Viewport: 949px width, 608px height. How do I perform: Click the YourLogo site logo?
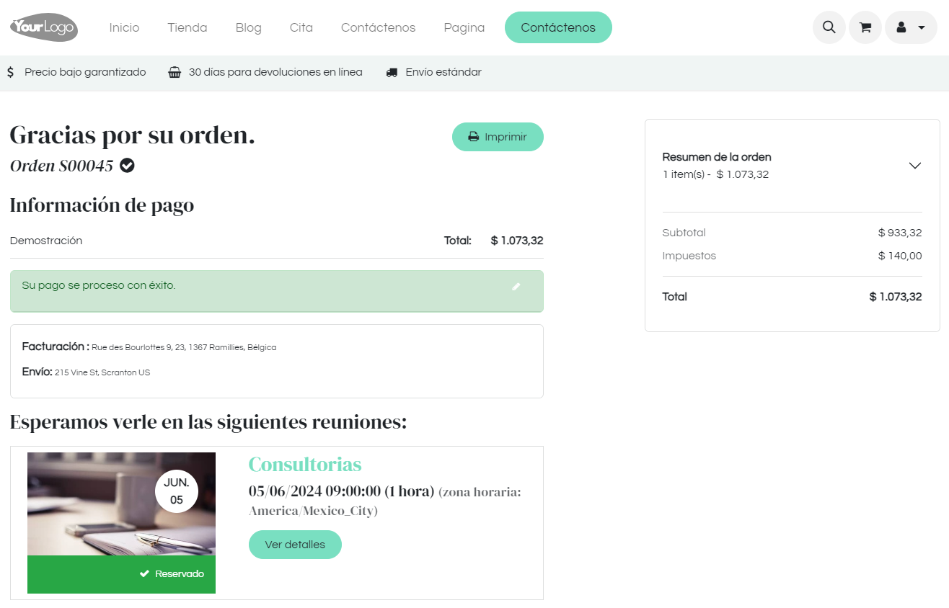coord(44,27)
